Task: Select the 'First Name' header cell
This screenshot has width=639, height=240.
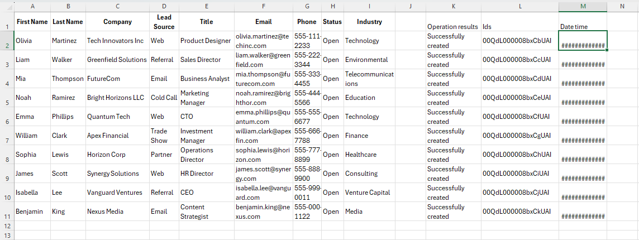Action: [32, 22]
